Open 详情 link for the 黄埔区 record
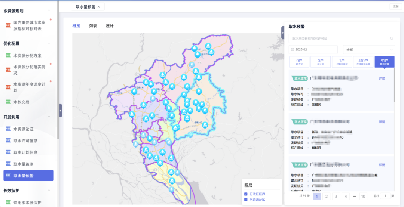This screenshot has height=207, width=404. (x=382, y=78)
